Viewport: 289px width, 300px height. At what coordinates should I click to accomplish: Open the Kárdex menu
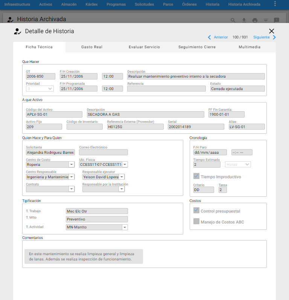tap(91, 5)
